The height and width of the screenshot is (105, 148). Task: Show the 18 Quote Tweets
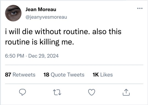pyautogui.click(x=64, y=75)
